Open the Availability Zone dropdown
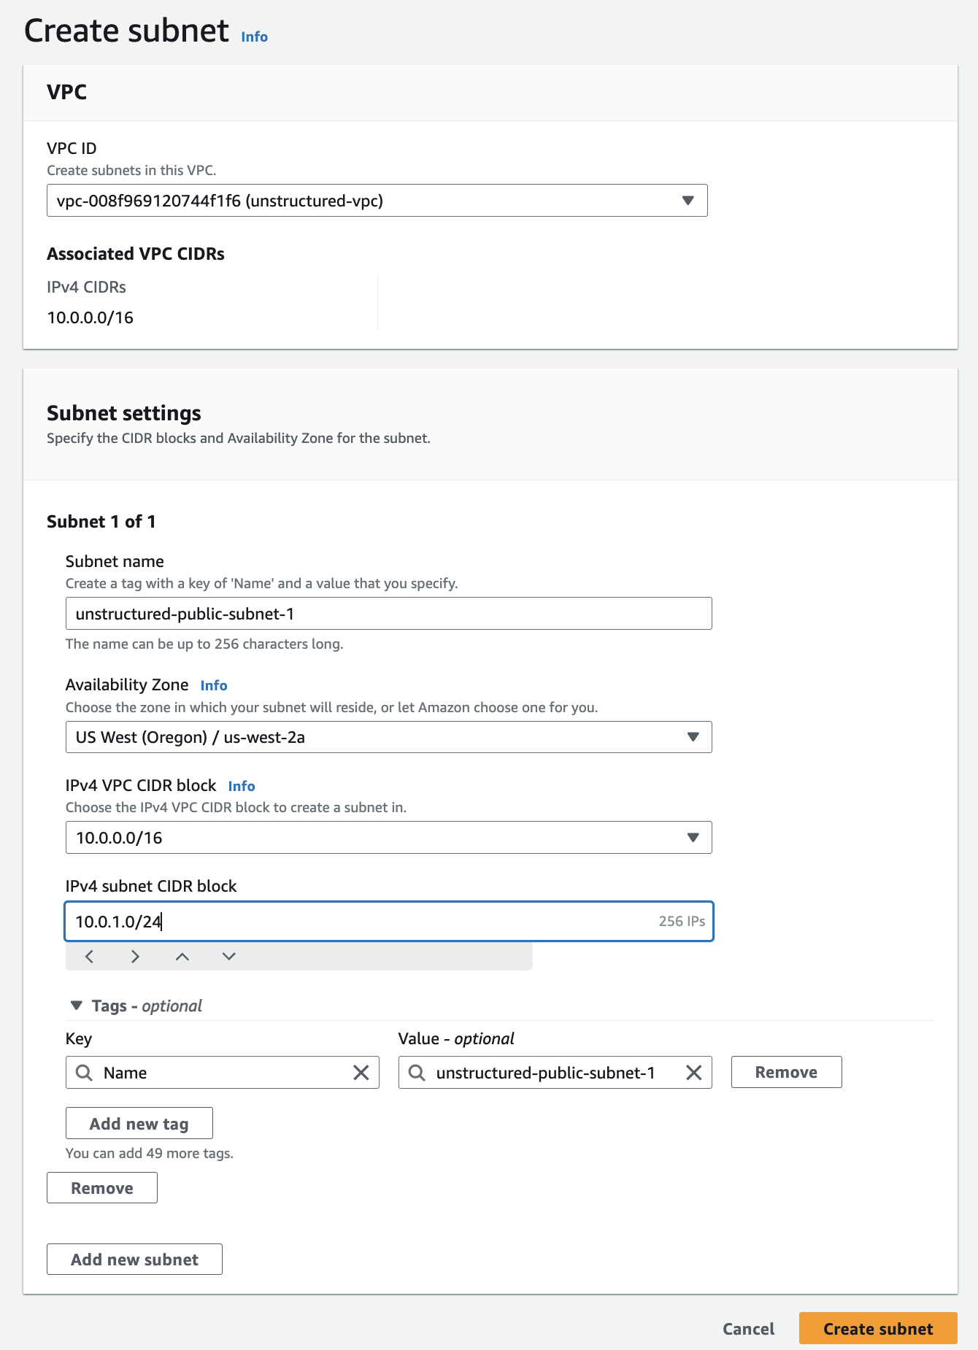Viewport: 978px width, 1350px height. 388,737
